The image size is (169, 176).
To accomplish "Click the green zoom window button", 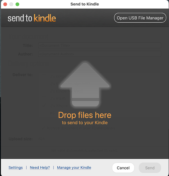I will [x=17, y=4].
